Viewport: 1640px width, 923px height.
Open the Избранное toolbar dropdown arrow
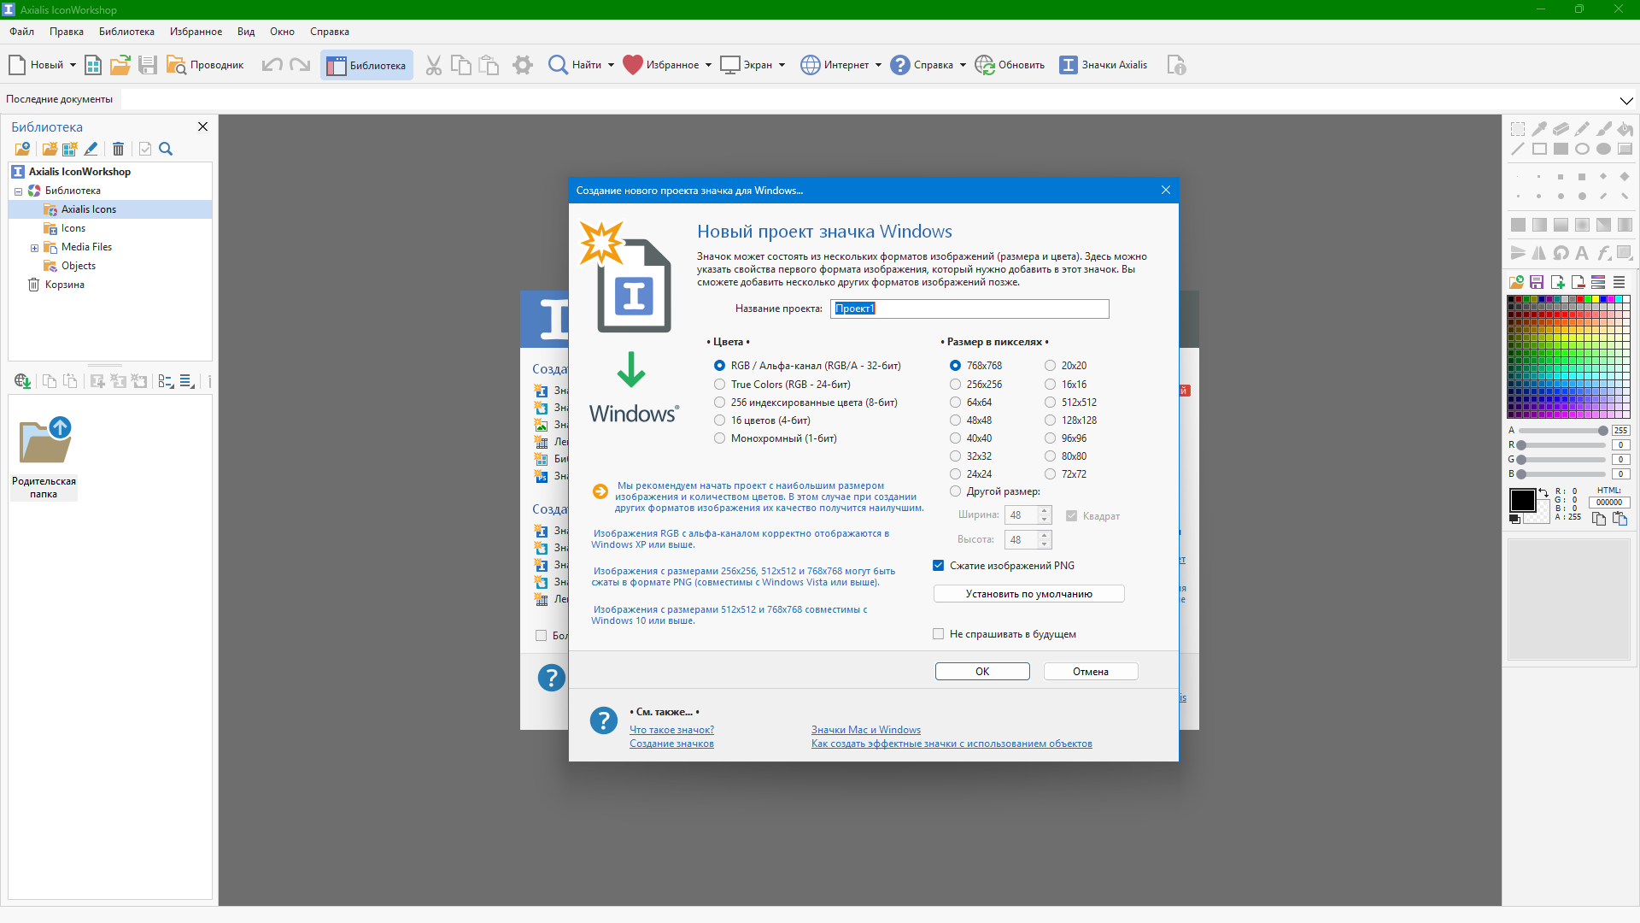pyautogui.click(x=708, y=65)
